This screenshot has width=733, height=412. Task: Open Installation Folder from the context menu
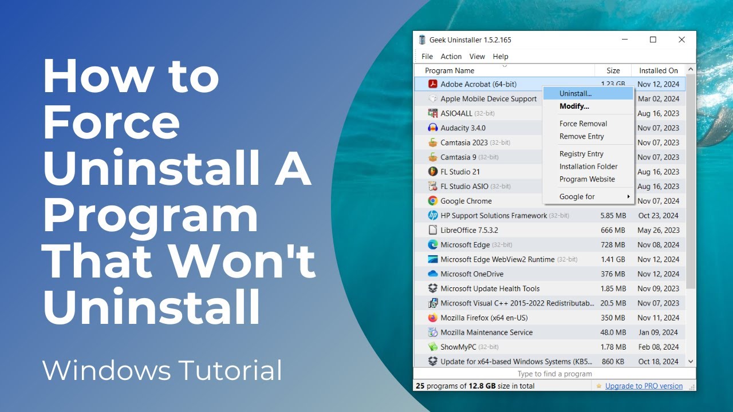588,167
